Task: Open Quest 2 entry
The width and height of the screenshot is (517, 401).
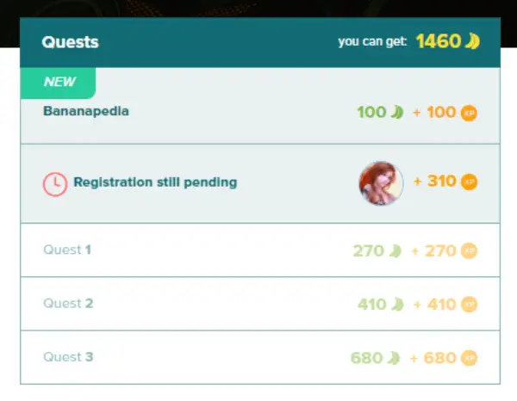Action: pyautogui.click(x=260, y=304)
